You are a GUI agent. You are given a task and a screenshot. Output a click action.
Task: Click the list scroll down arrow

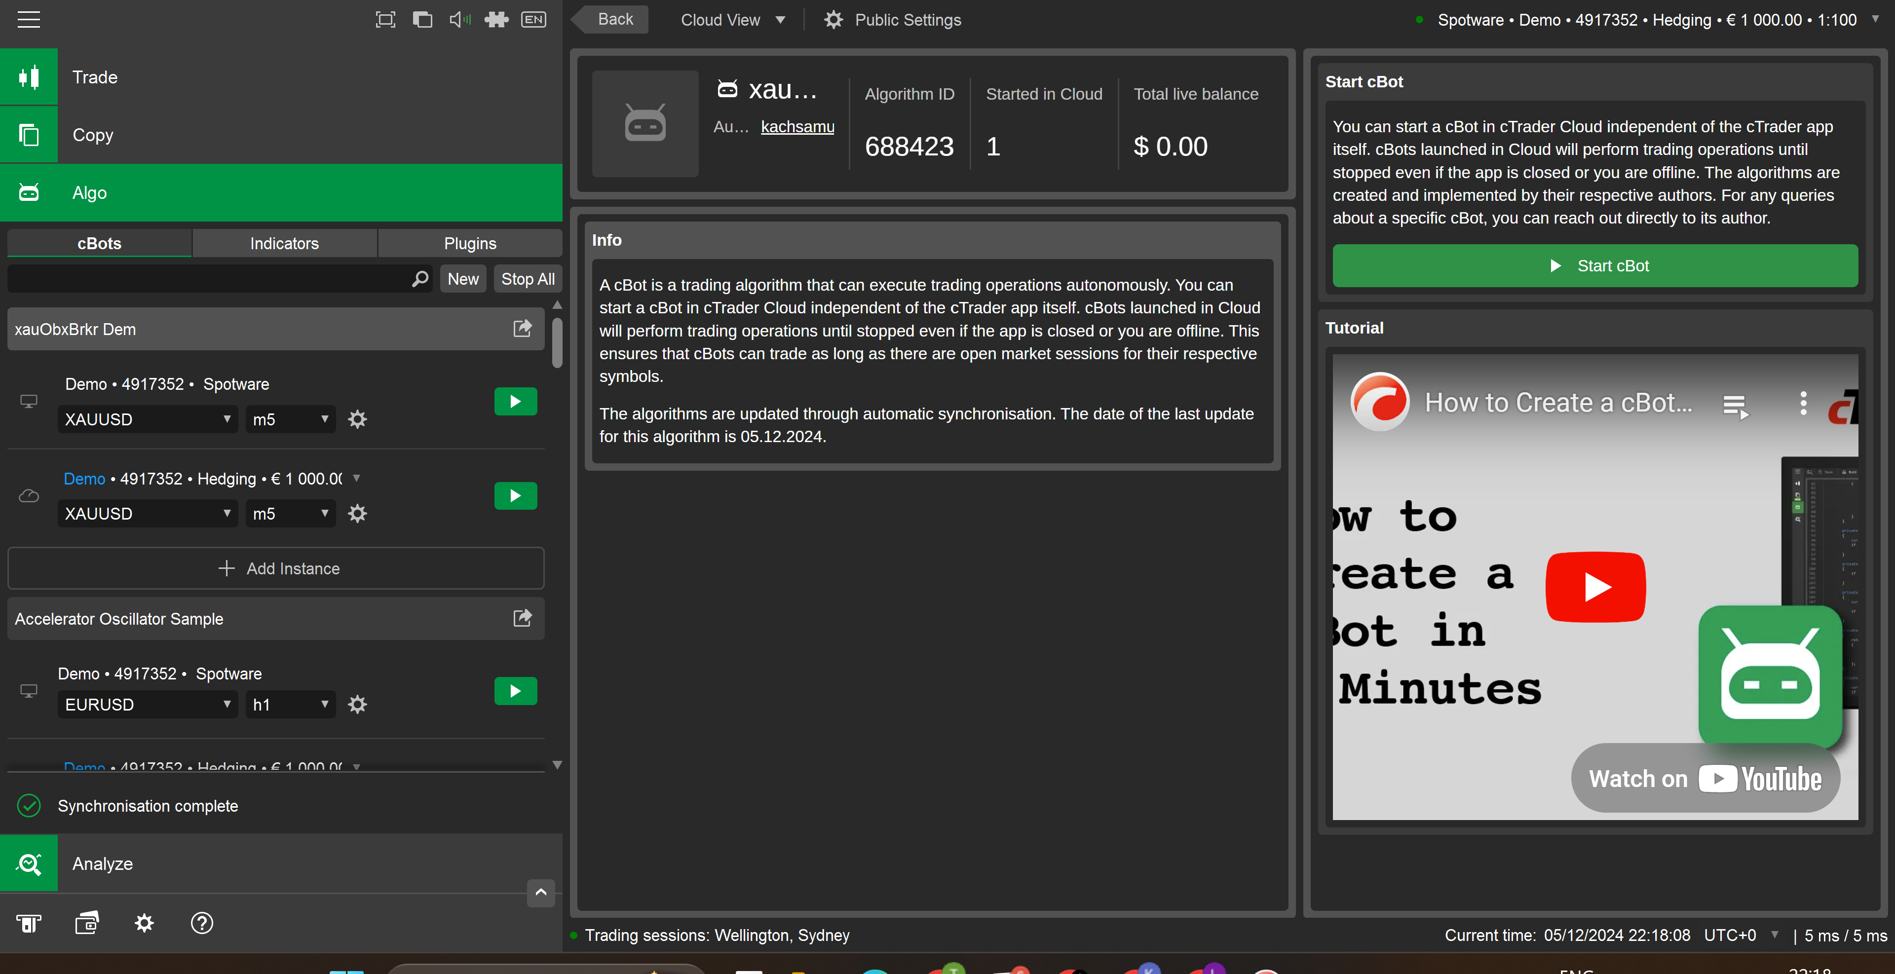point(557,765)
